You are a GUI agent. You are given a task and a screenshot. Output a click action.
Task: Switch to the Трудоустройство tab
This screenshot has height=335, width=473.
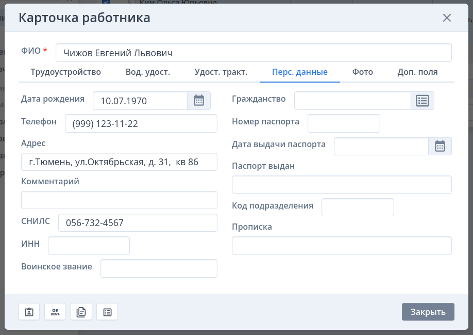click(66, 72)
